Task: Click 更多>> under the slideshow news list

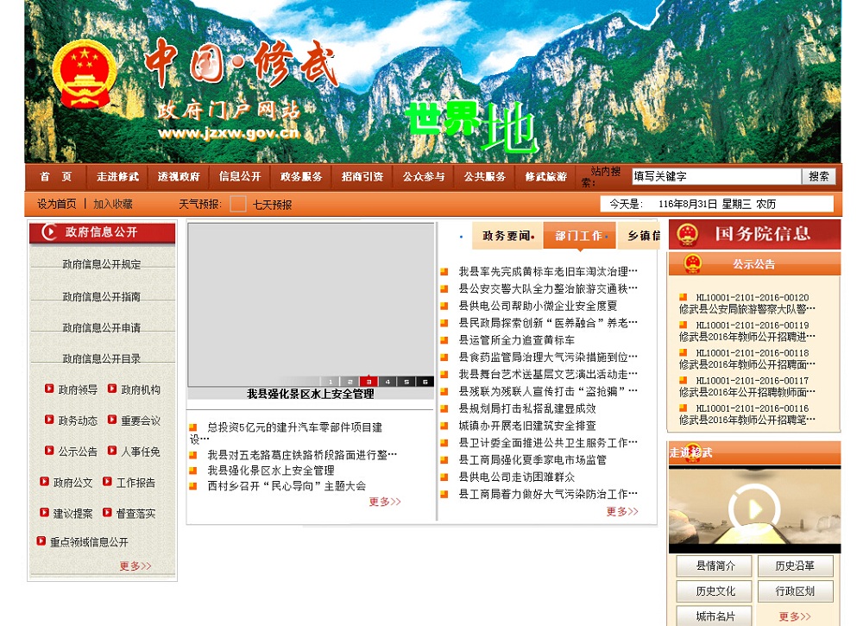Action: click(385, 501)
